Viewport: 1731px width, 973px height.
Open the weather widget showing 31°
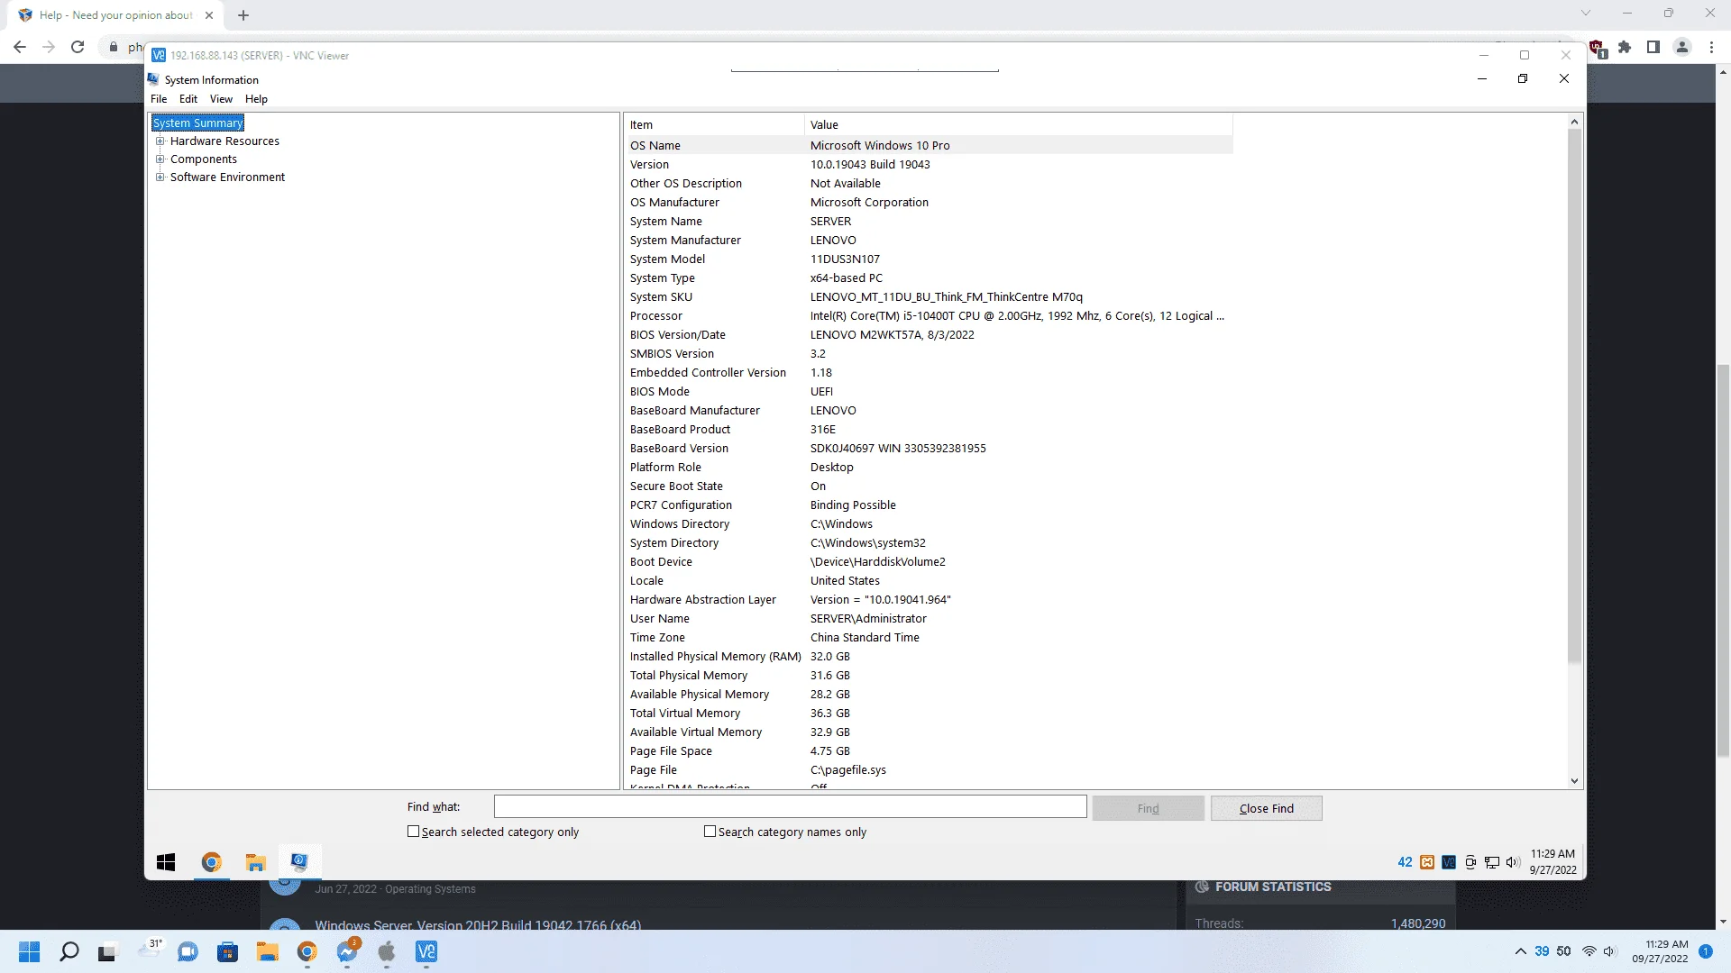point(150,949)
